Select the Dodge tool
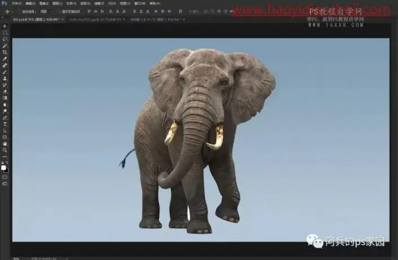 (5, 111)
